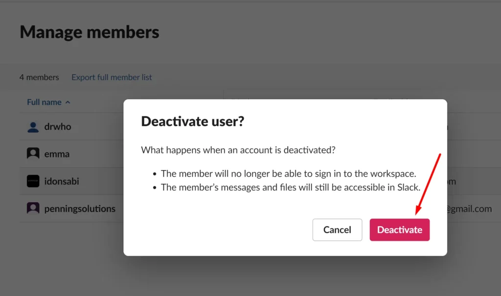
Task: Select the drwho member name
Action: point(58,127)
